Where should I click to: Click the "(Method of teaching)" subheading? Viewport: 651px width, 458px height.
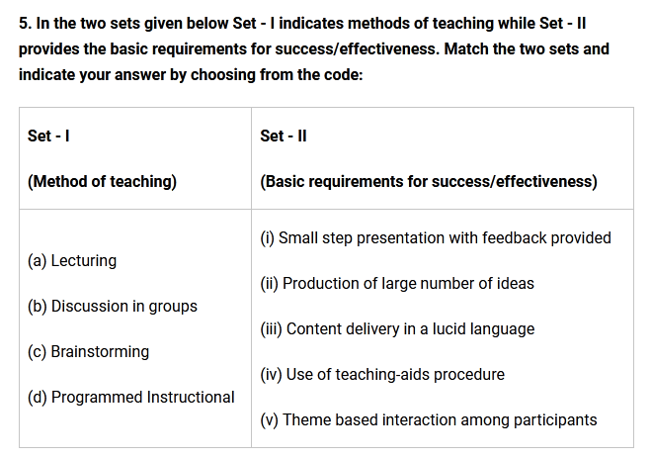(x=102, y=181)
